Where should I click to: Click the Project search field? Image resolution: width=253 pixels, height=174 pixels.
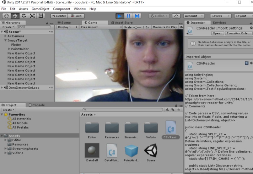[x=123, y=109]
